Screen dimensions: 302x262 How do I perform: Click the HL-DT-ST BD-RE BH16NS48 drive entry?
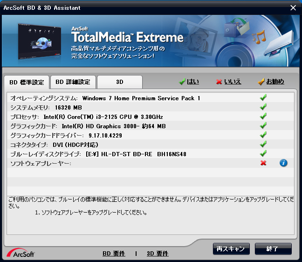pyautogui.click(x=136, y=154)
